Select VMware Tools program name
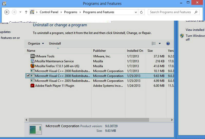This screenshot has height=139, width=205. pos(45,56)
